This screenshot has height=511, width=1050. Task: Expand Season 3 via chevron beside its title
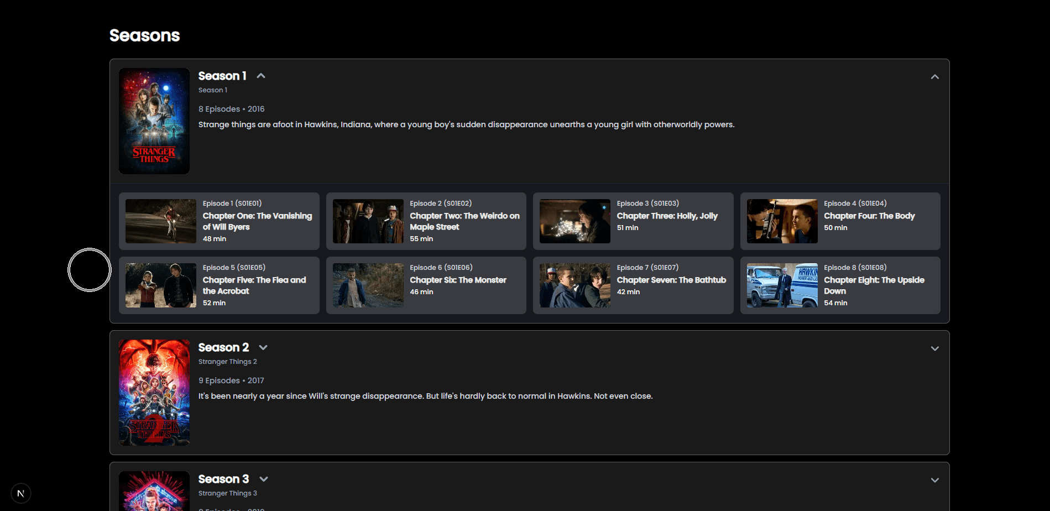point(263,479)
